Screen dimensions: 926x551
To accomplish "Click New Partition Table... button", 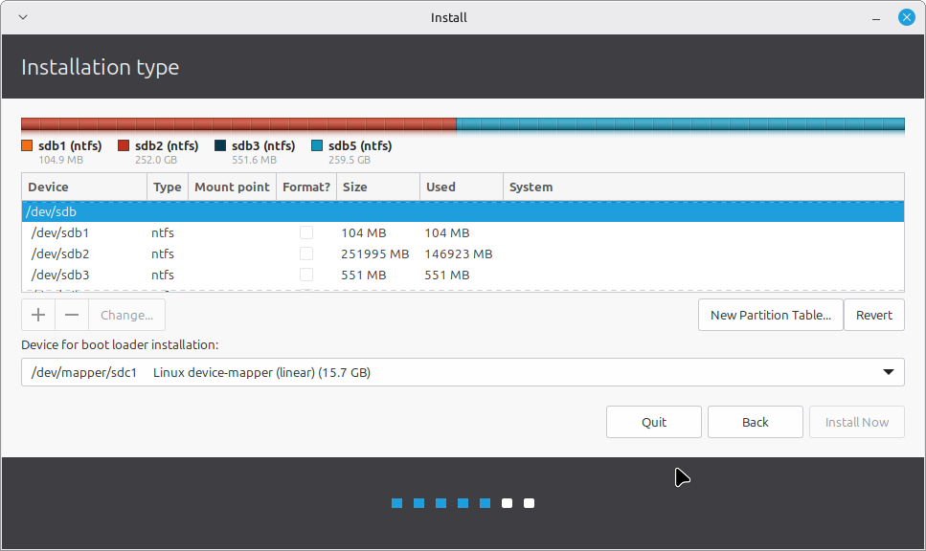I will click(771, 315).
